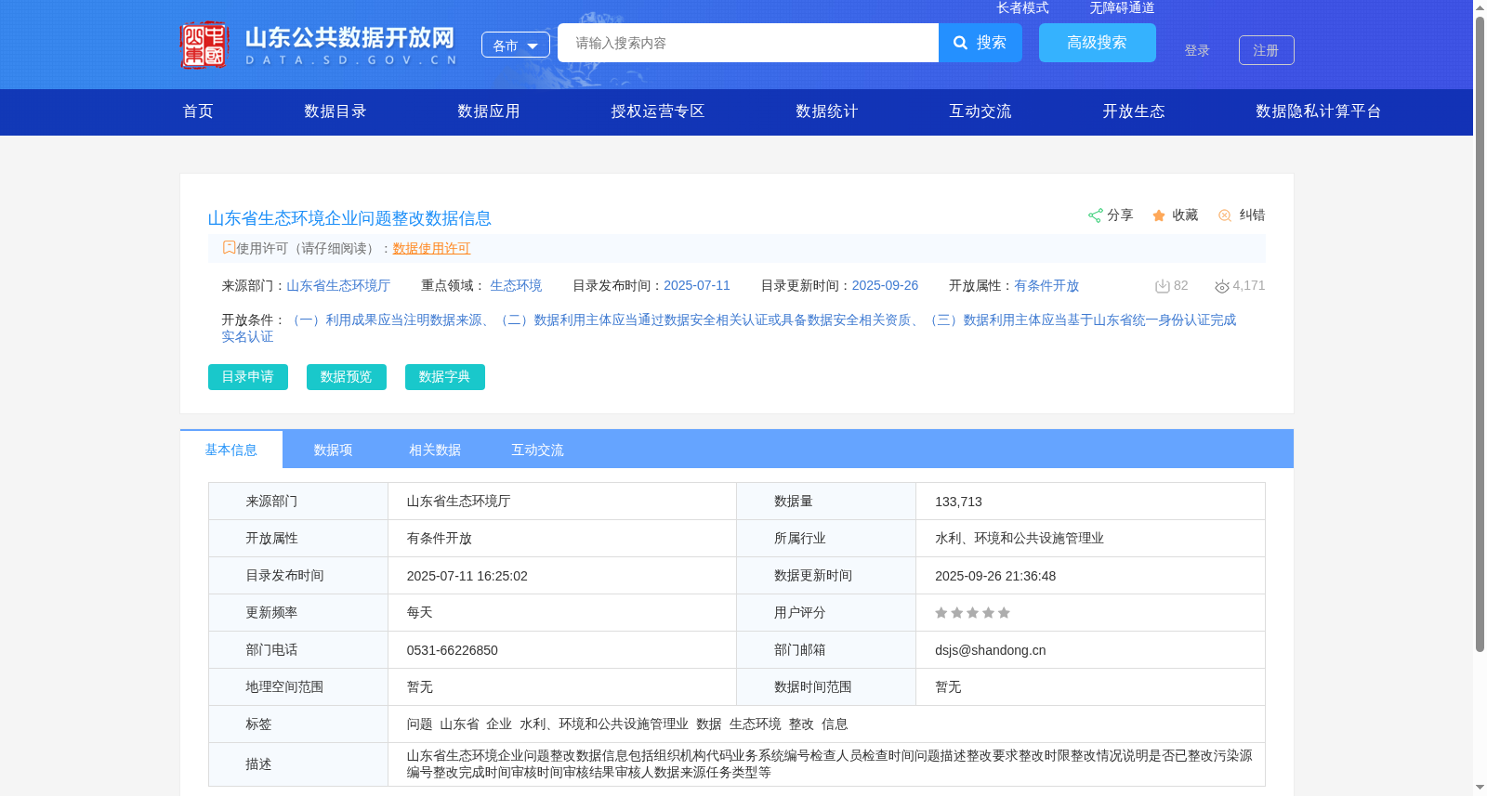Click the Shandong data portal logo
The height and width of the screenshot is (796, 1487).
point(318,45)
